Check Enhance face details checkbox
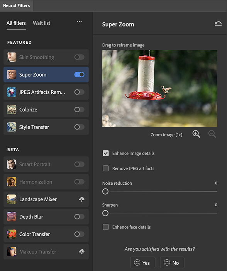The image size is (227, 271). [106, 227]
